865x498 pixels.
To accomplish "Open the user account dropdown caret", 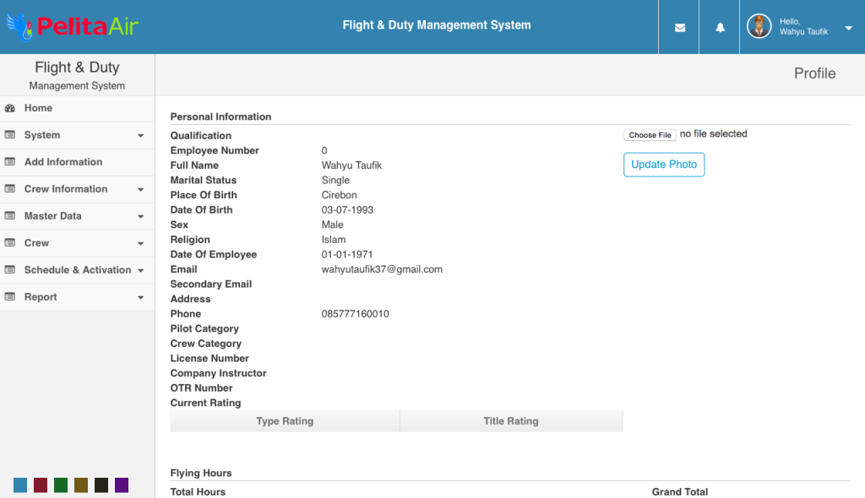I will 848,28.
